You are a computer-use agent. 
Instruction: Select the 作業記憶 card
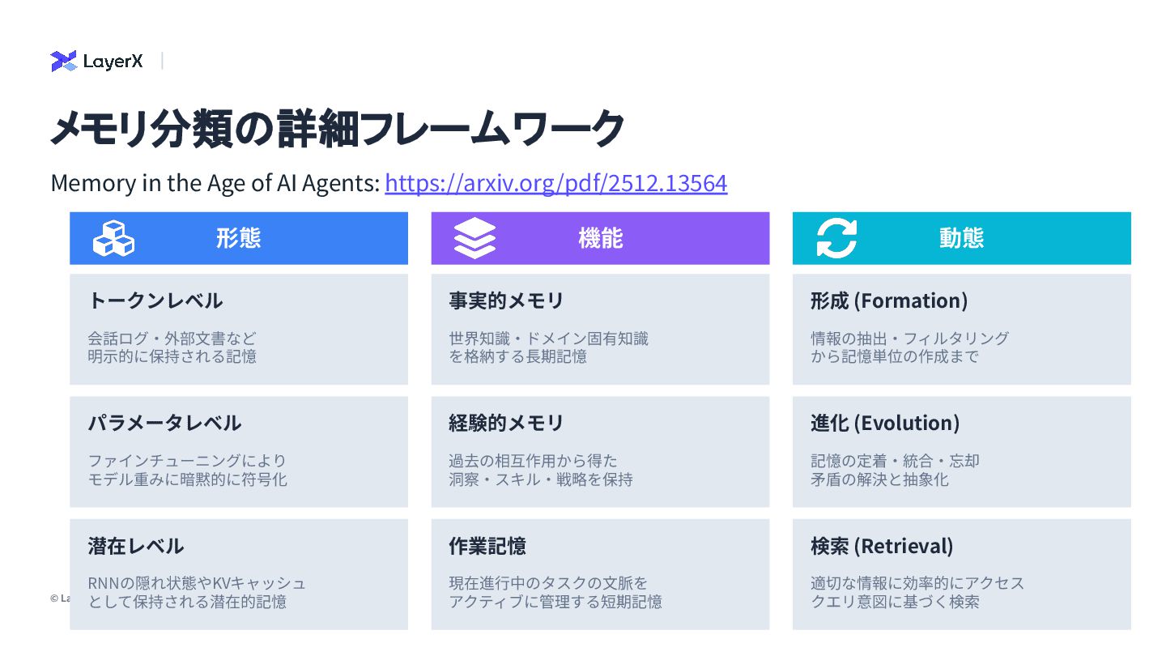(x=600, y=573)
